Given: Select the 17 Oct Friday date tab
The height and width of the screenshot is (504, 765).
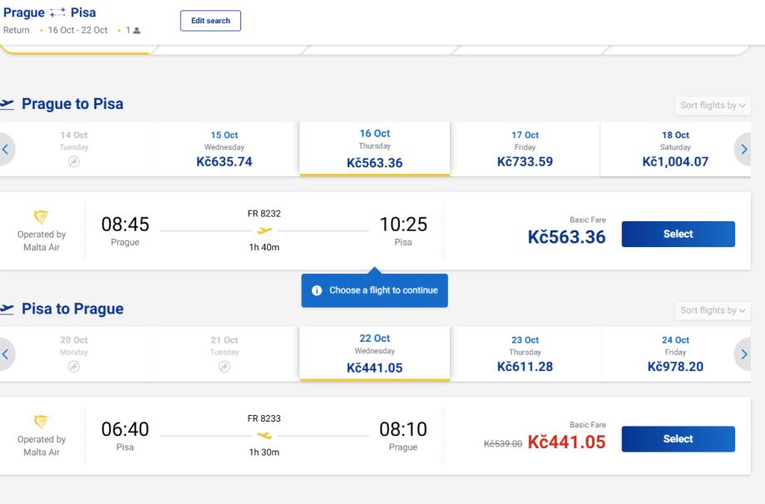Looking at the screenshot, I should [x=525, y=149].
